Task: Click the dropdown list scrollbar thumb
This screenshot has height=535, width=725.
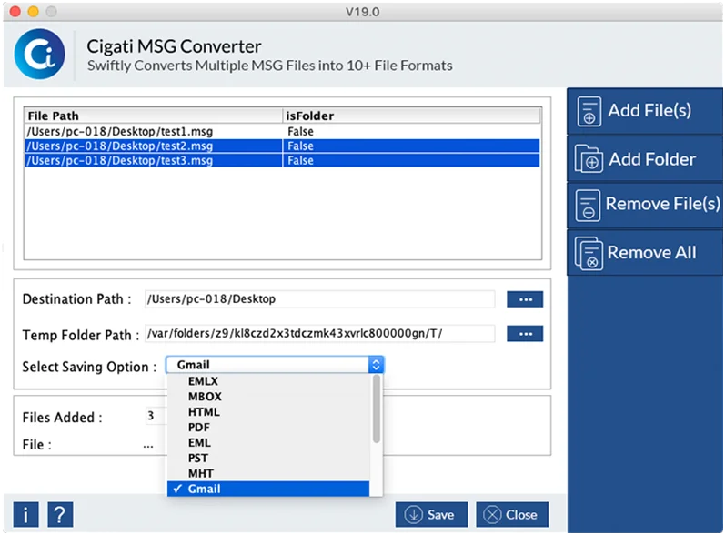Action: [377, 409]
